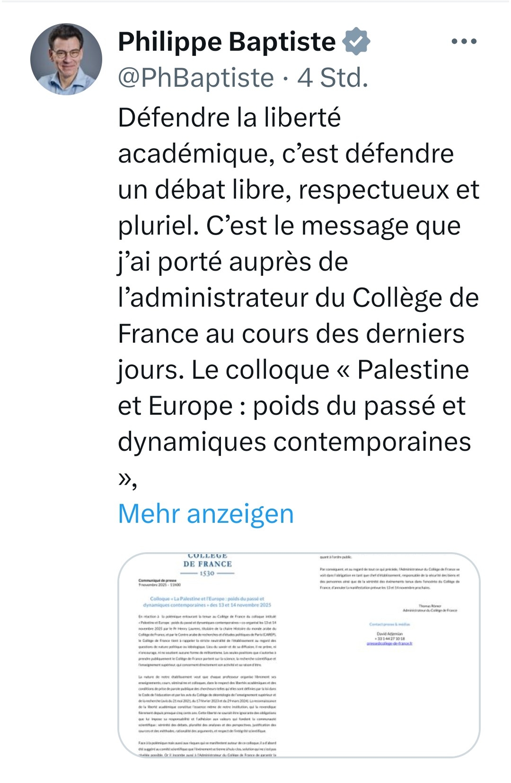Click the Collège de France logo
Viewport: 511px width, 783px height.
pos(208,565)
